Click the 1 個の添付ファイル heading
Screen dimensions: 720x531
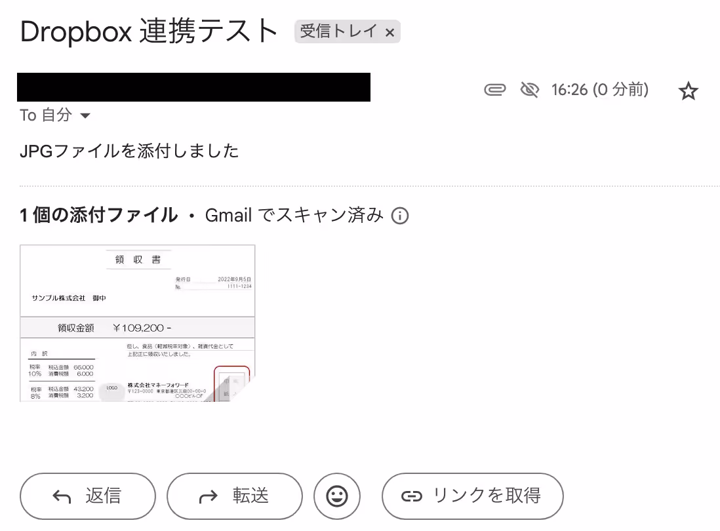[x=99, y=215]
